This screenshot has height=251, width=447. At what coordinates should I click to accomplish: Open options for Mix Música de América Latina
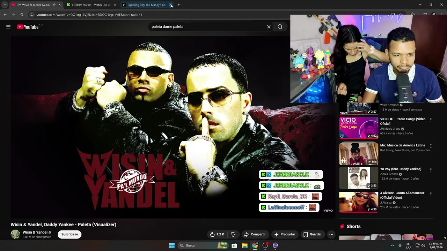click(431, 146)
